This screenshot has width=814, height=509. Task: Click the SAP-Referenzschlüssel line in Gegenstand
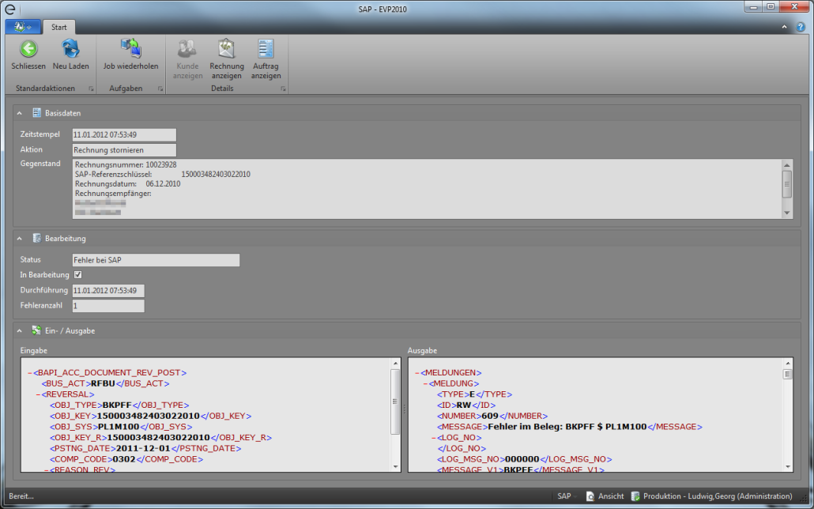(163, 175)
